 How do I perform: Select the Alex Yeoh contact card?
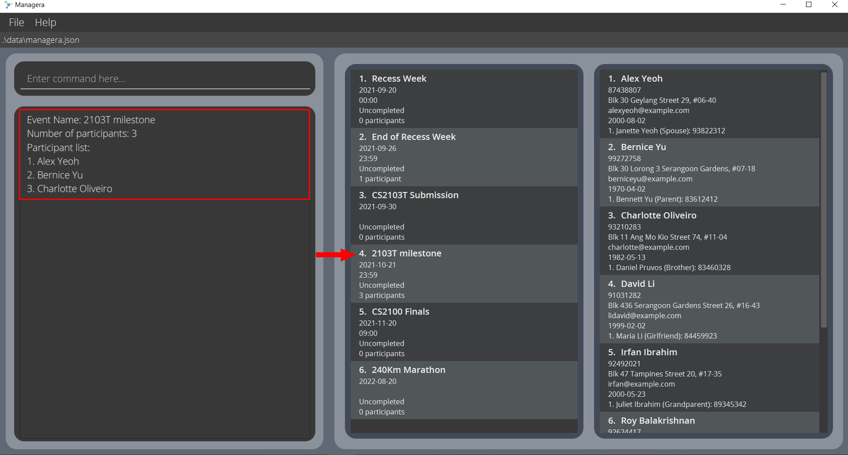[x=709, y=104]
